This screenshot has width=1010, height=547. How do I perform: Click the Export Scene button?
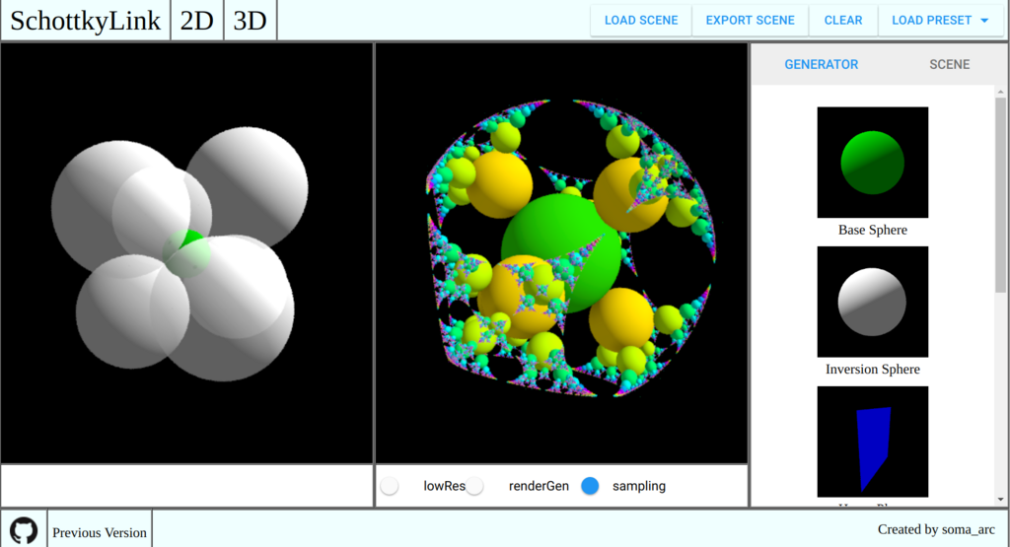coord(750,21)
